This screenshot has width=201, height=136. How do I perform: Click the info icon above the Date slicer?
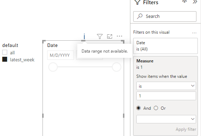[84, 36]
